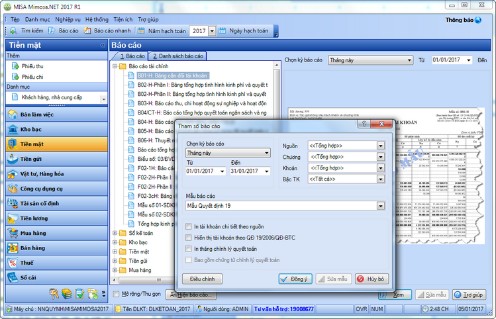Click the Tìm kiếm search icon in toolbar

click(x=13, y=30)
